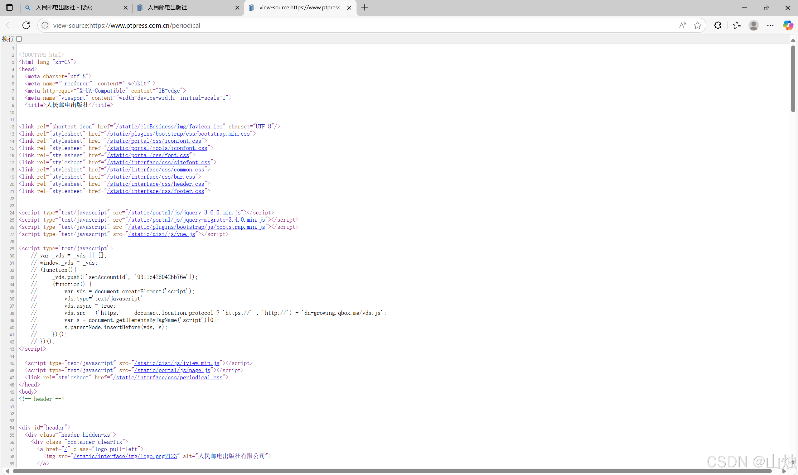Click the meta viewport source line
The height and width of the screenshot is (475, 798).
[128, 98]
